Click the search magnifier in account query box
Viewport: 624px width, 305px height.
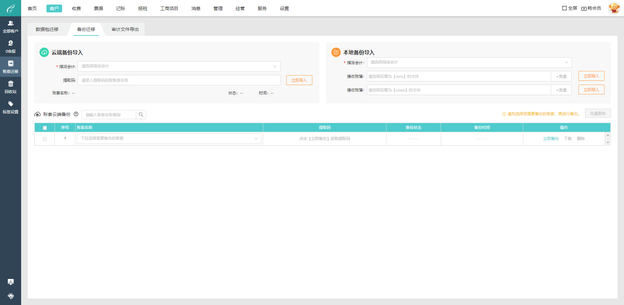pos(141,114)
